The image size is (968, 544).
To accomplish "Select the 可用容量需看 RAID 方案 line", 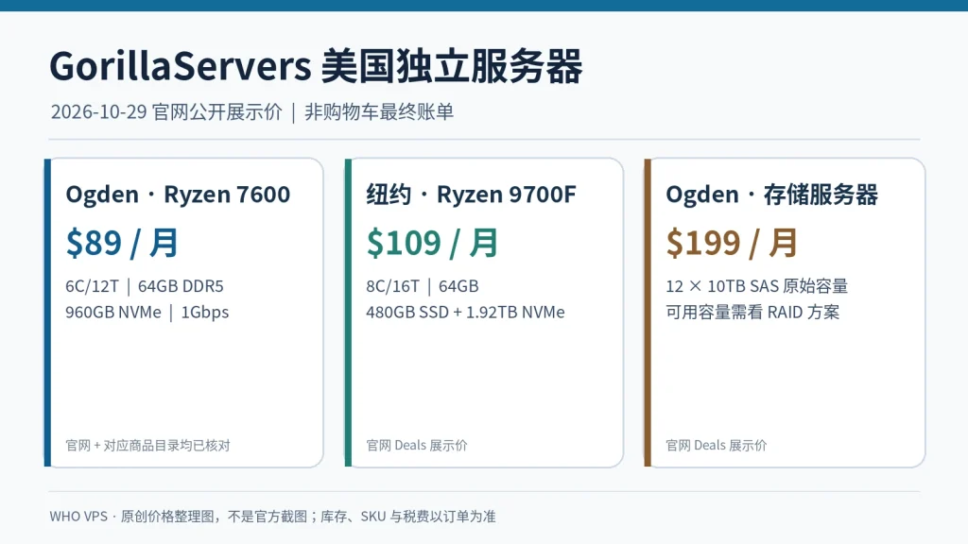I will point(752,312).
